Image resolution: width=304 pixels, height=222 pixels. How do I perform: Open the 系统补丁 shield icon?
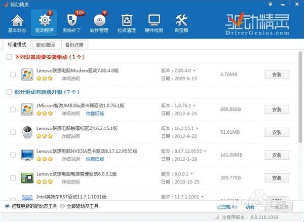pyautogui.click(x=71, y=23)
